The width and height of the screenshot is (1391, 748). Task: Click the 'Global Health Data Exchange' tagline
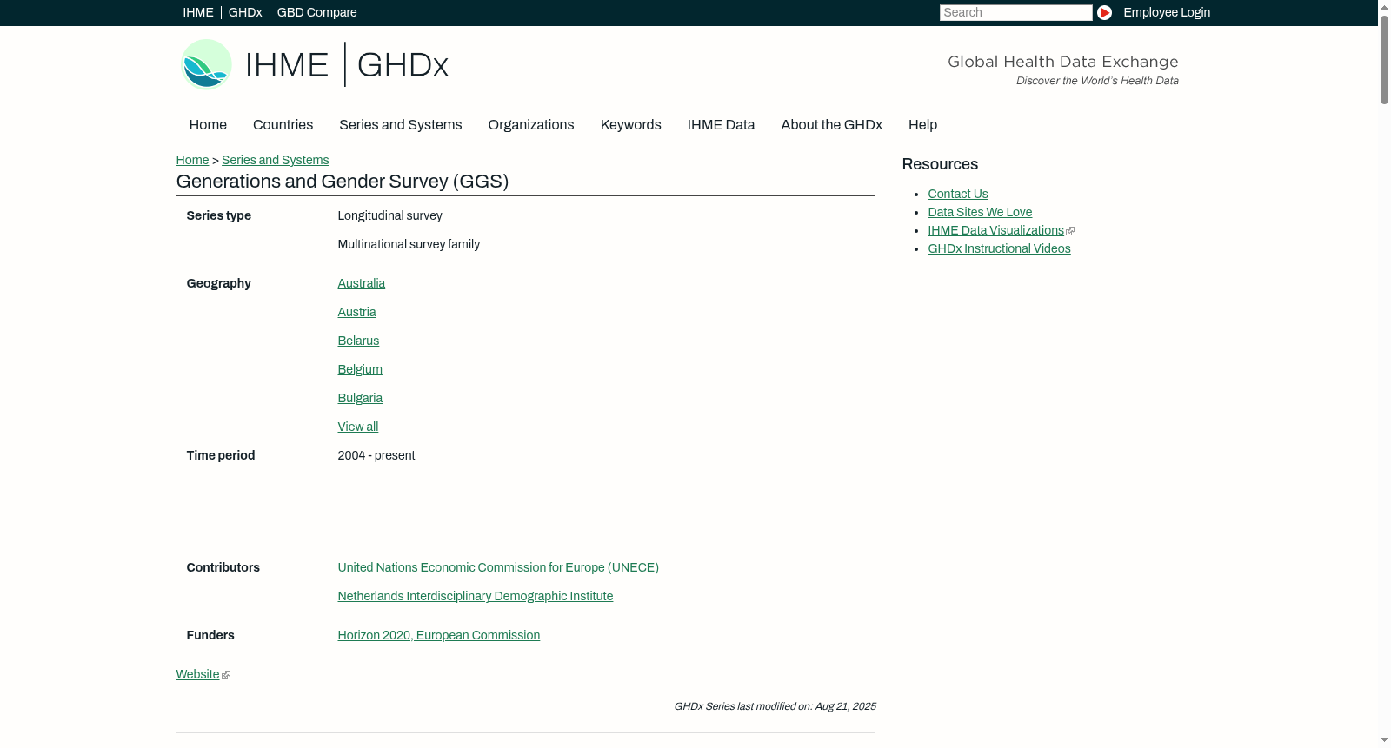[x=1063, y=62]
